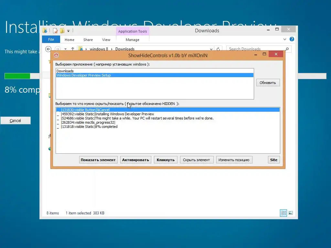Click Downloads in the address path

tap(125, 49)
